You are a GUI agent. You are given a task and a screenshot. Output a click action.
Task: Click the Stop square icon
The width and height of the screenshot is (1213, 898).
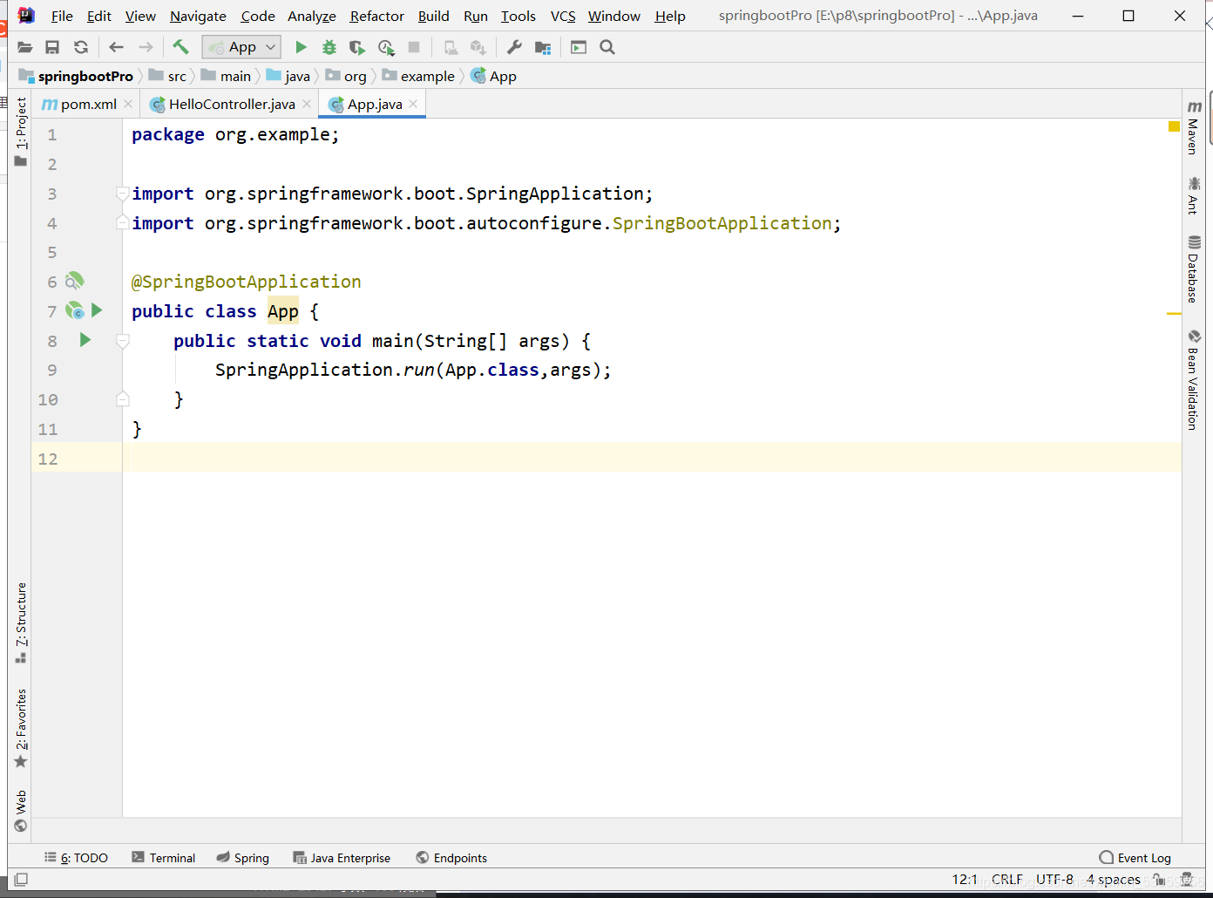pyautogui.click(x=414, y=47)
